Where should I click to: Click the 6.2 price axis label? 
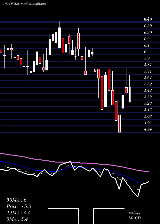(x=147, y=39)
